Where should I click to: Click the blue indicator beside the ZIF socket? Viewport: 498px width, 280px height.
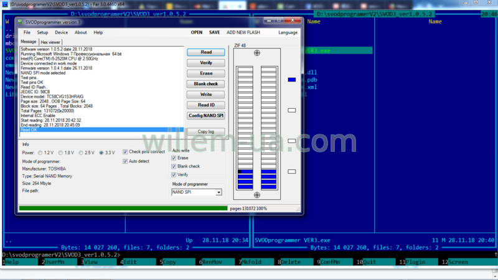(x=291, y=80)
